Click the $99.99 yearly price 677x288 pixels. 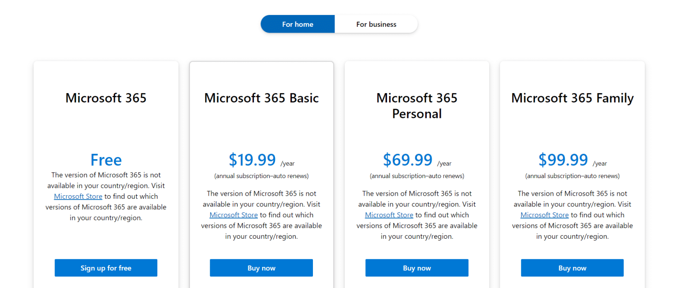[x=563, y=160]
